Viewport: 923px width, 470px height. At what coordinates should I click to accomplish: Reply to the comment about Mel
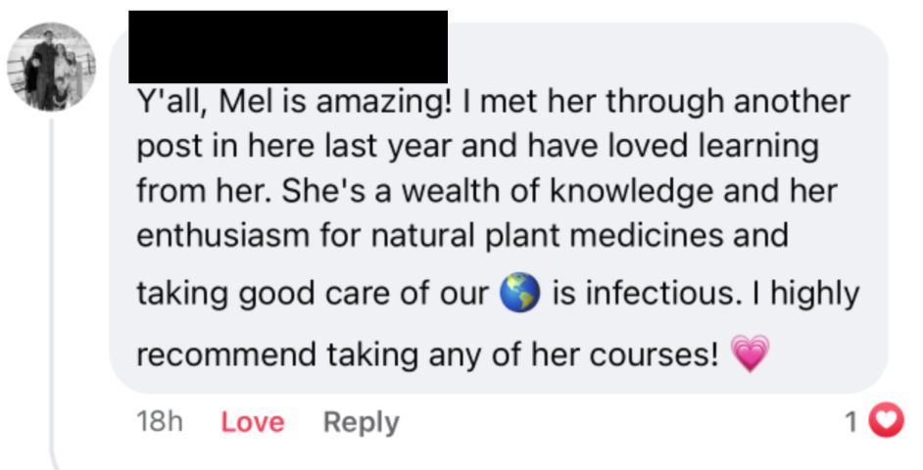pos(361,422)
